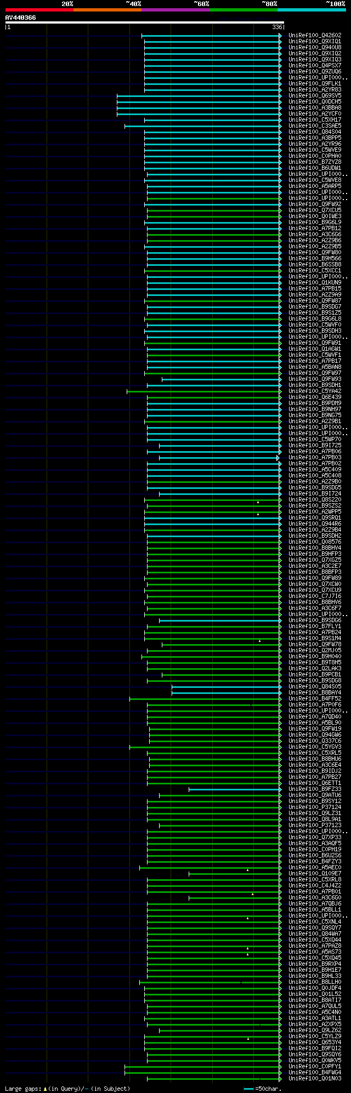Click hit label UniRef100_B4FF52

pos(315,699)
